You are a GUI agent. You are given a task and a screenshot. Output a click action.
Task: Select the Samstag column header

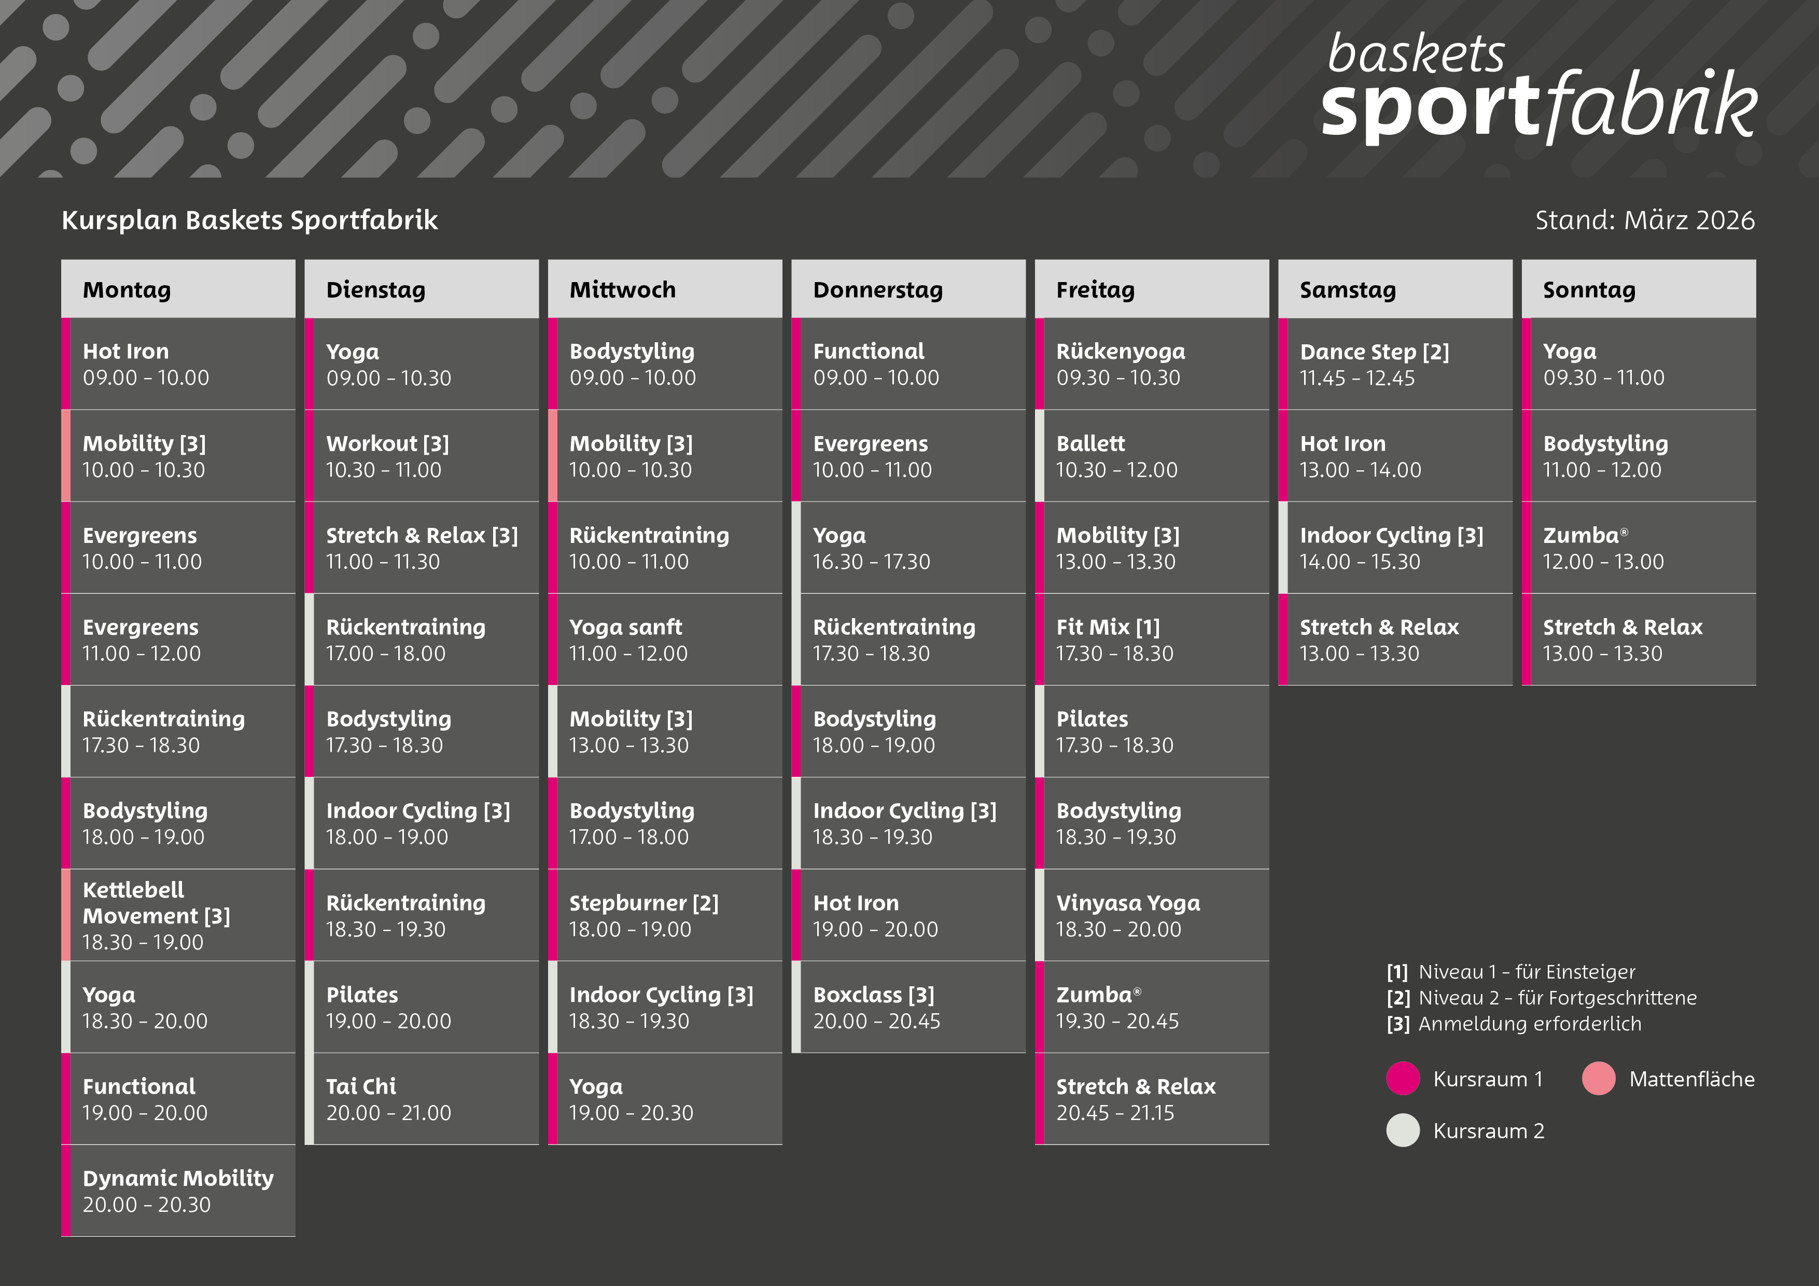(x=1394, y=289)
